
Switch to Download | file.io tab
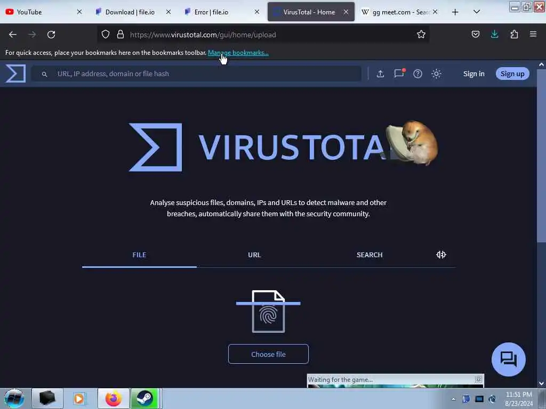pyautogui.click(x=133, y=12)
